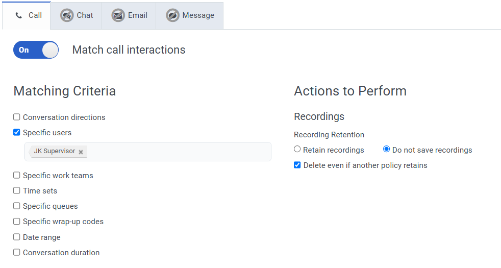Image resolution: width=501 pixels, height=268 pixels.
Task: Enable the Conversation directions checkbox
Action: pos(17,117)
